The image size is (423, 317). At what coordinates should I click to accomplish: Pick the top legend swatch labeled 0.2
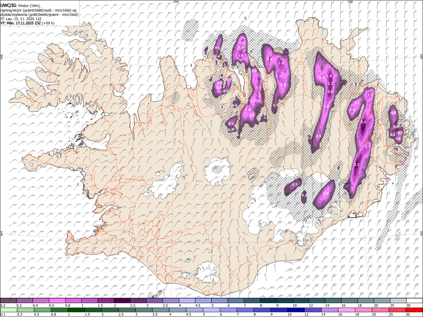point(8,301)
